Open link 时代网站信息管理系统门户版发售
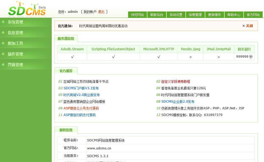Image resolution: width=264 pixels, height=162 pixels. tap(185, 95)
